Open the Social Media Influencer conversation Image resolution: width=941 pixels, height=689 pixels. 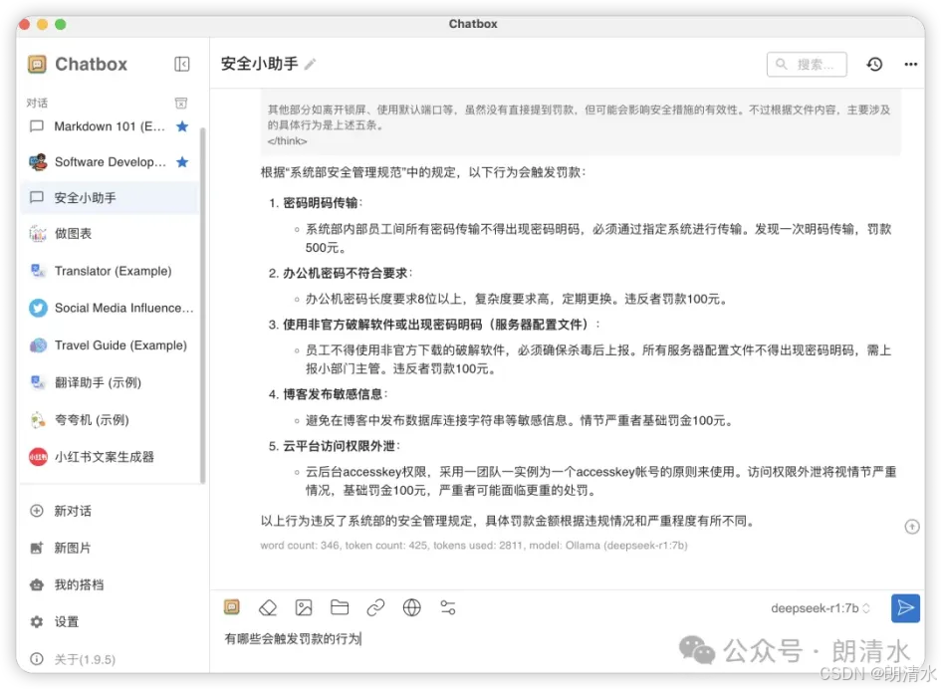[x=110, y=308]
